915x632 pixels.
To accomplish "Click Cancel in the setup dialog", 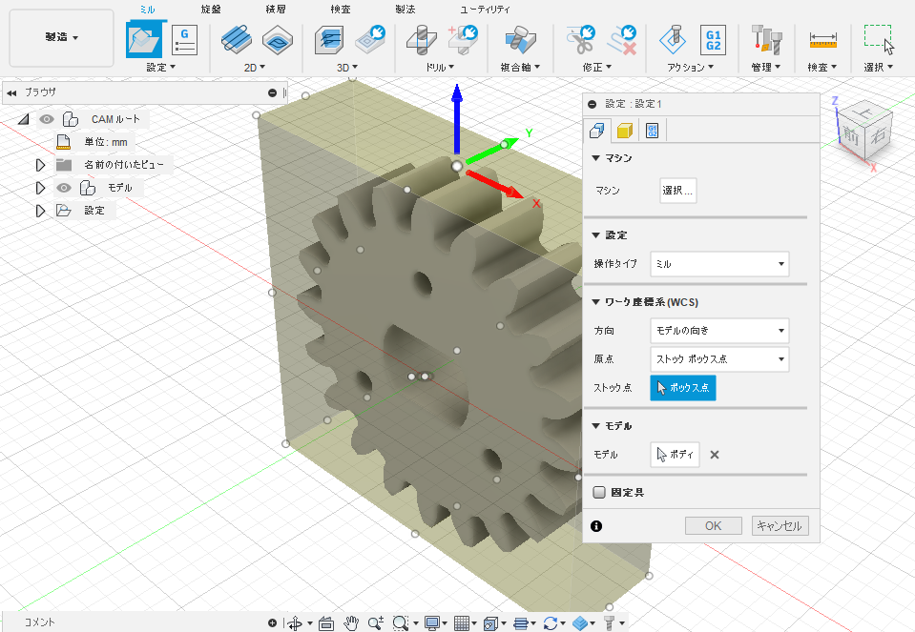I will pos(780,526).
